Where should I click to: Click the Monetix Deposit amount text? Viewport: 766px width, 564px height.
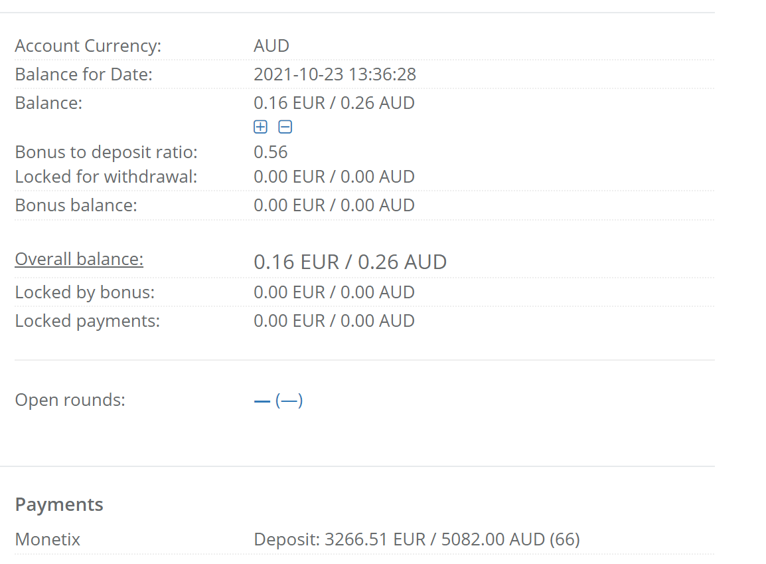[x=417, y=539]
